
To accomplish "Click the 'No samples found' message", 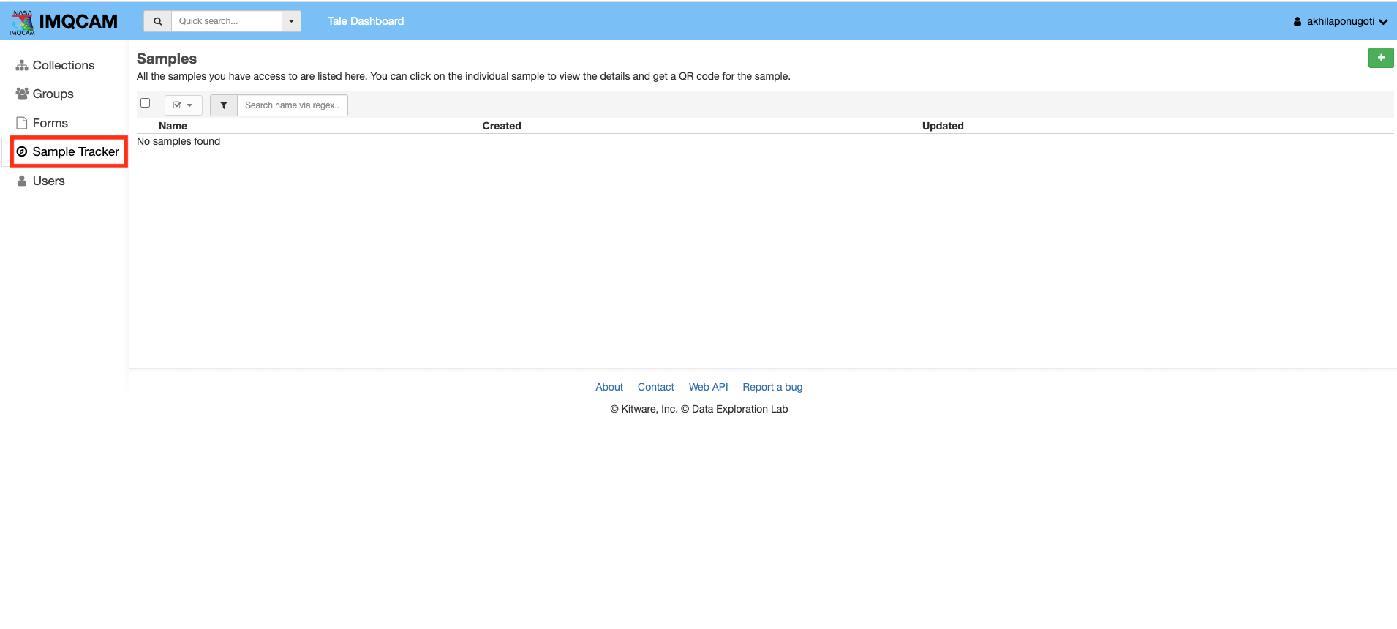I will [178, 141].
